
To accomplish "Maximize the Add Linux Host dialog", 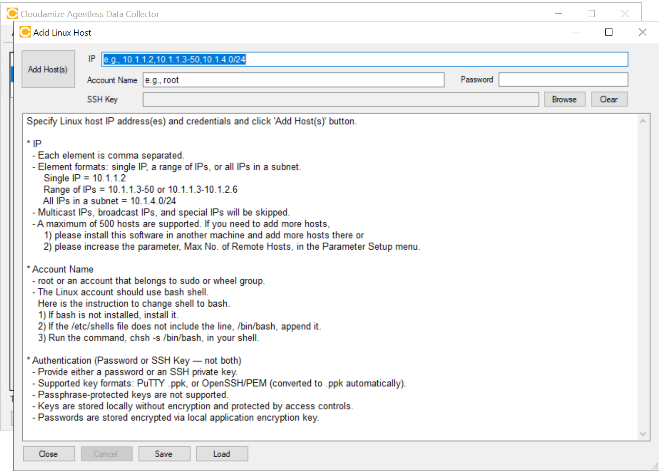I will [609, 32].
